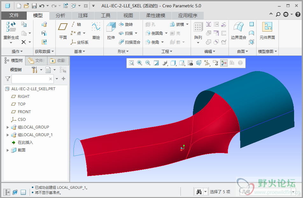Screen dimensions: 303x198
Task: Expand the 组LOCAL_GROUP tree node
Action: [x=8, y=127]
